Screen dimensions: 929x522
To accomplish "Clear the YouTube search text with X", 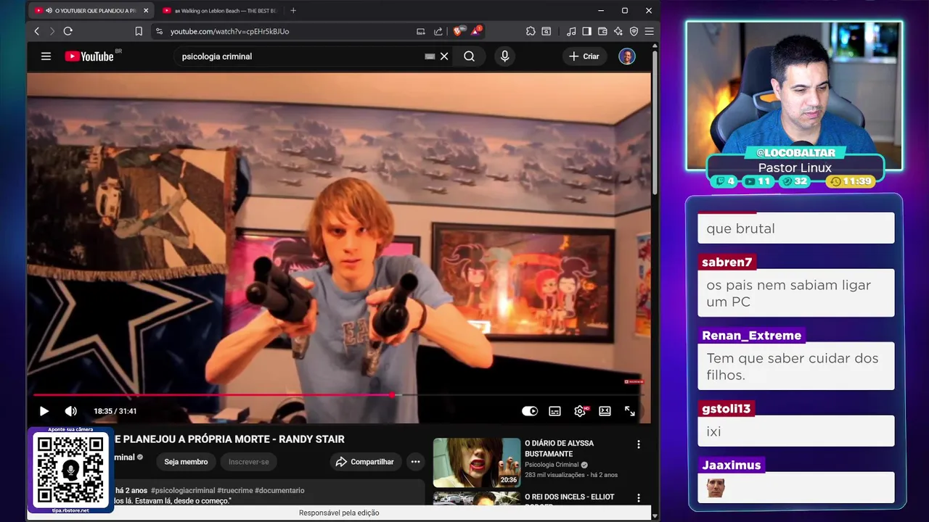I will (x=444, y=56).
